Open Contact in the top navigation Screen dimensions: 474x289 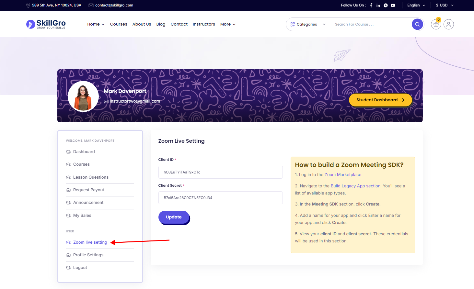[x=179, y=24]
